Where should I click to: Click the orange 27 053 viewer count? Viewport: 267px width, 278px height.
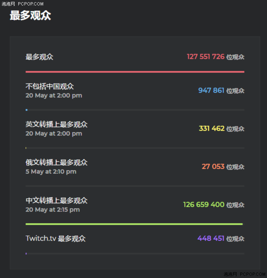coord(213,167)
